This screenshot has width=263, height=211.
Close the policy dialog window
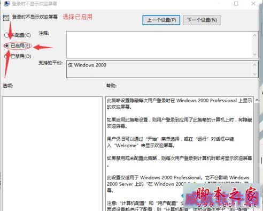coord(253,3)
